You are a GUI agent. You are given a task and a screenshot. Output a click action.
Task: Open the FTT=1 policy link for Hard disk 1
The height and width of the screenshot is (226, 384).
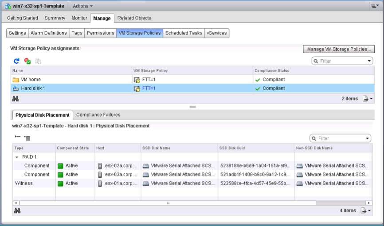[x=149, y=88]
